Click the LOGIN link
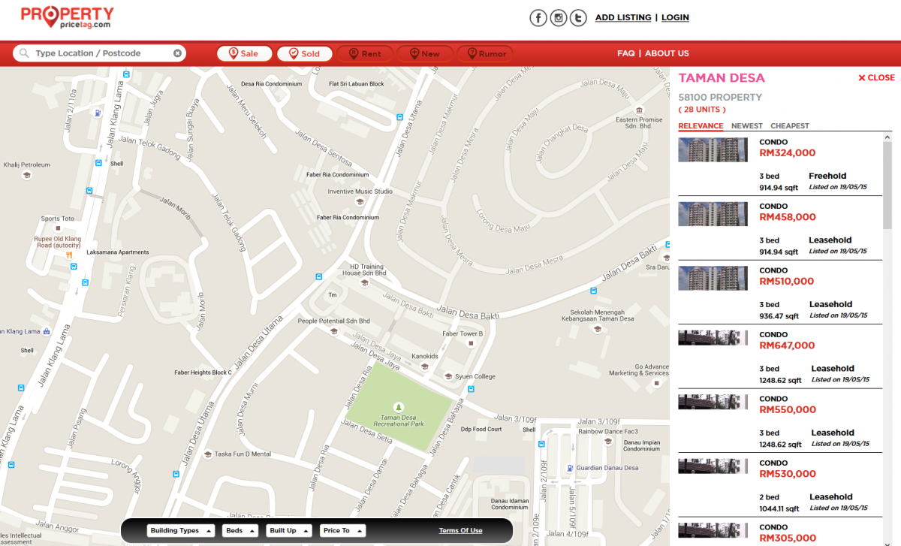Image resolution: width=901 pixels, height=546 pixels. pos(675,17)
